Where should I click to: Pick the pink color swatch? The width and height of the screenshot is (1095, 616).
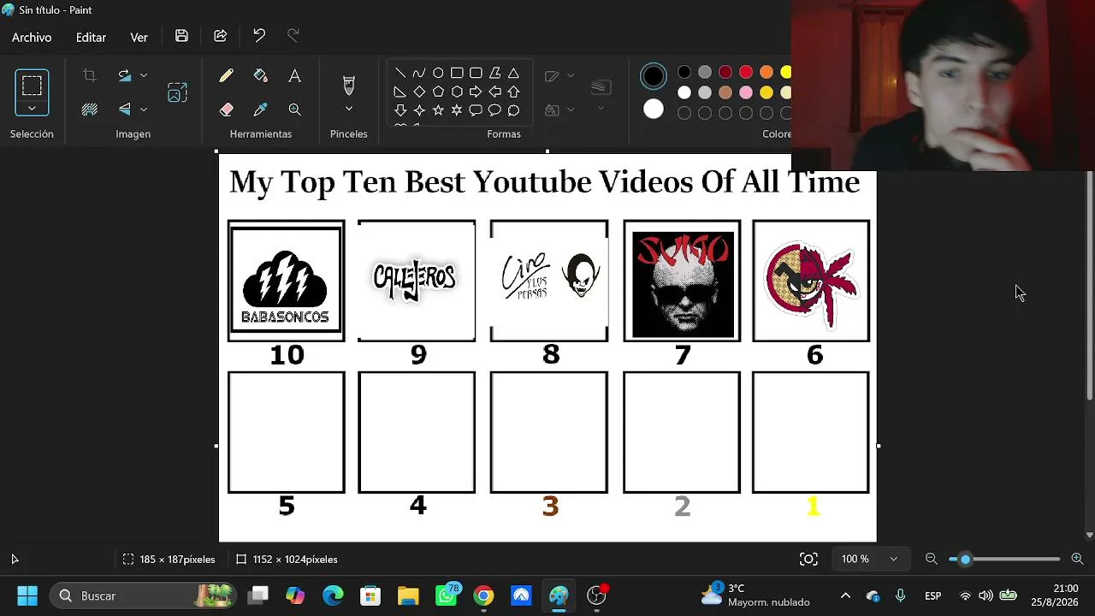coord(746,92)
